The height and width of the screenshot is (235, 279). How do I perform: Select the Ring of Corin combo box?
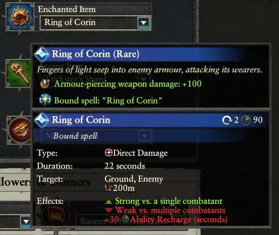pyautogui.click(x=95, y=23)
